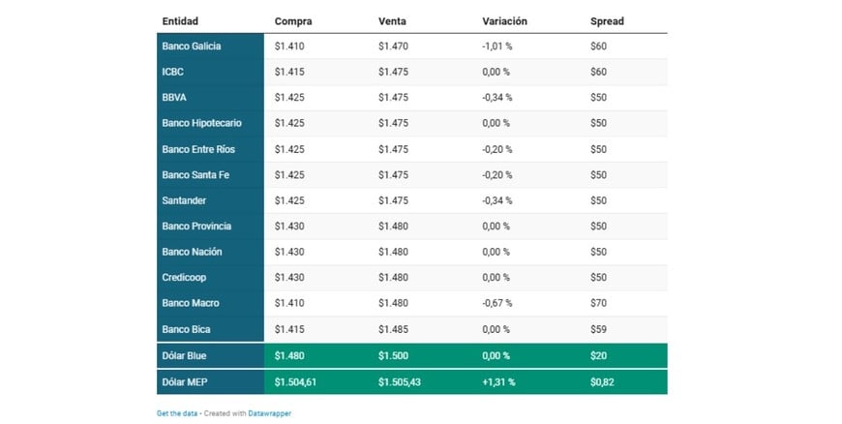This screenshot has width=842, height=424.
Task: Select the ICBC row label
Action: [x=174, y=72]
